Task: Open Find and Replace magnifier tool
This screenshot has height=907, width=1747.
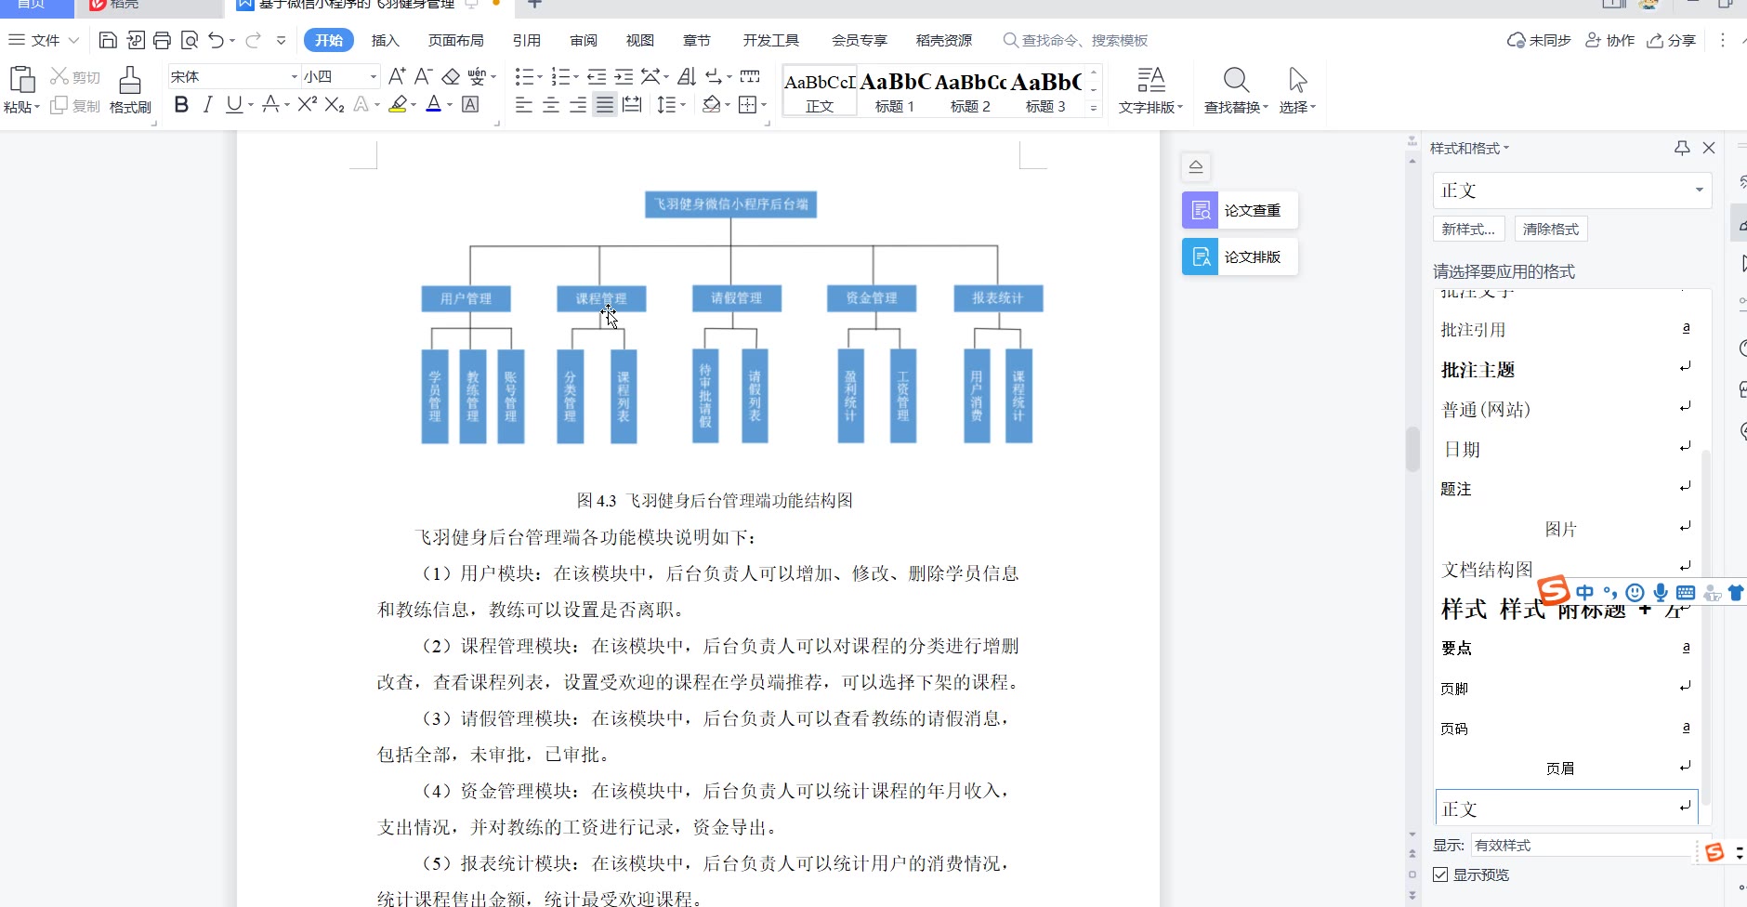Action: 1235,80
